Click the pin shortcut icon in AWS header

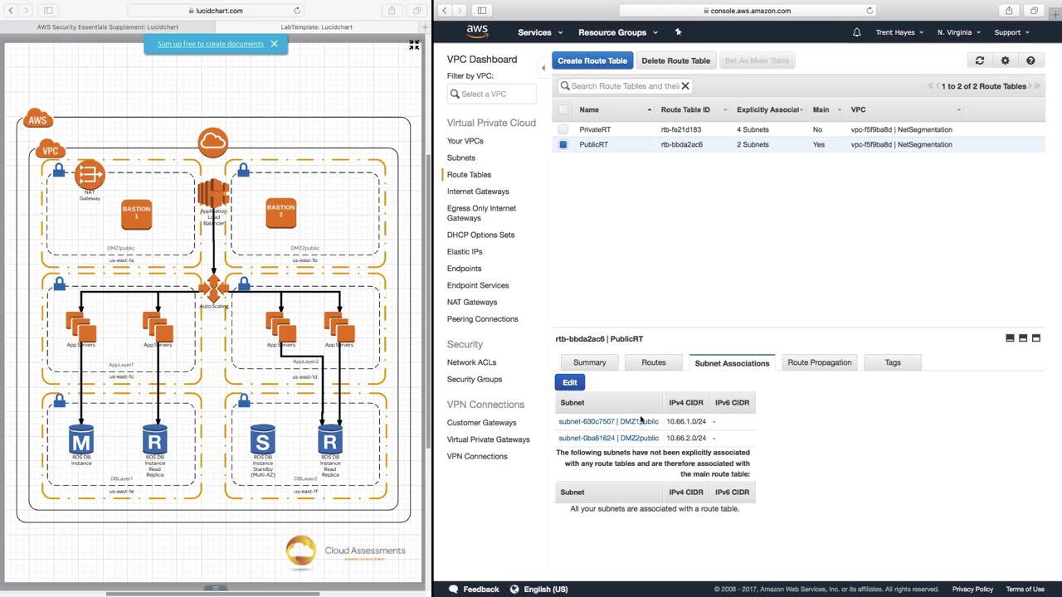coord(678,32)
